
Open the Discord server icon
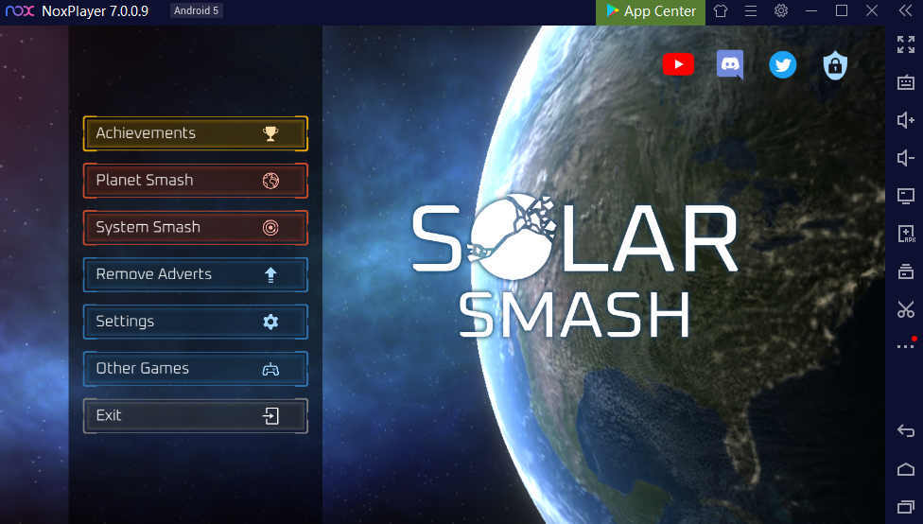(x=730, y=64)
